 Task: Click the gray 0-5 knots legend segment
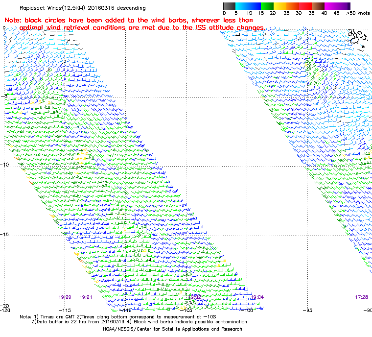tap(229, 6)
